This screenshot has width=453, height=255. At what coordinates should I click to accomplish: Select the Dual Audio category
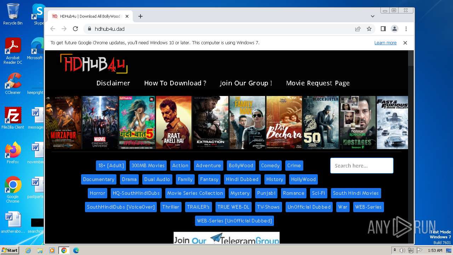157,179
